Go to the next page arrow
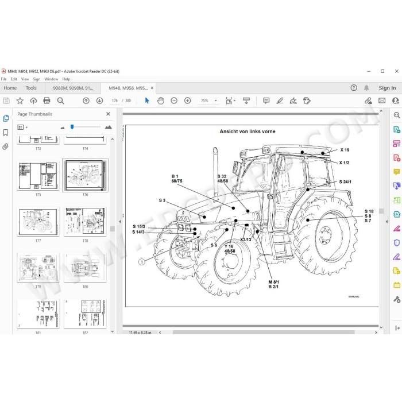Viewport: 402px width, 402px height. [100, 100]
